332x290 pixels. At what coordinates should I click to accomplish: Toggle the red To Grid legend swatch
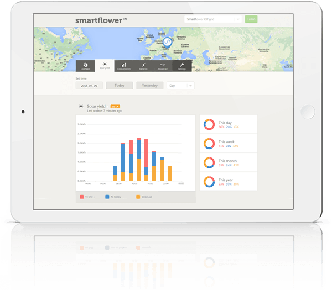[82, 197]
